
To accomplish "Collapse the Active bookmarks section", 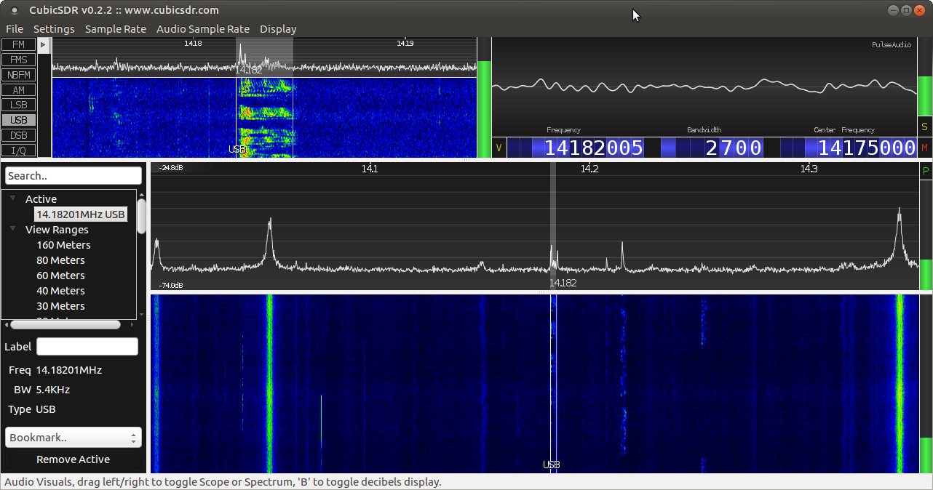I will coord(12,198).
